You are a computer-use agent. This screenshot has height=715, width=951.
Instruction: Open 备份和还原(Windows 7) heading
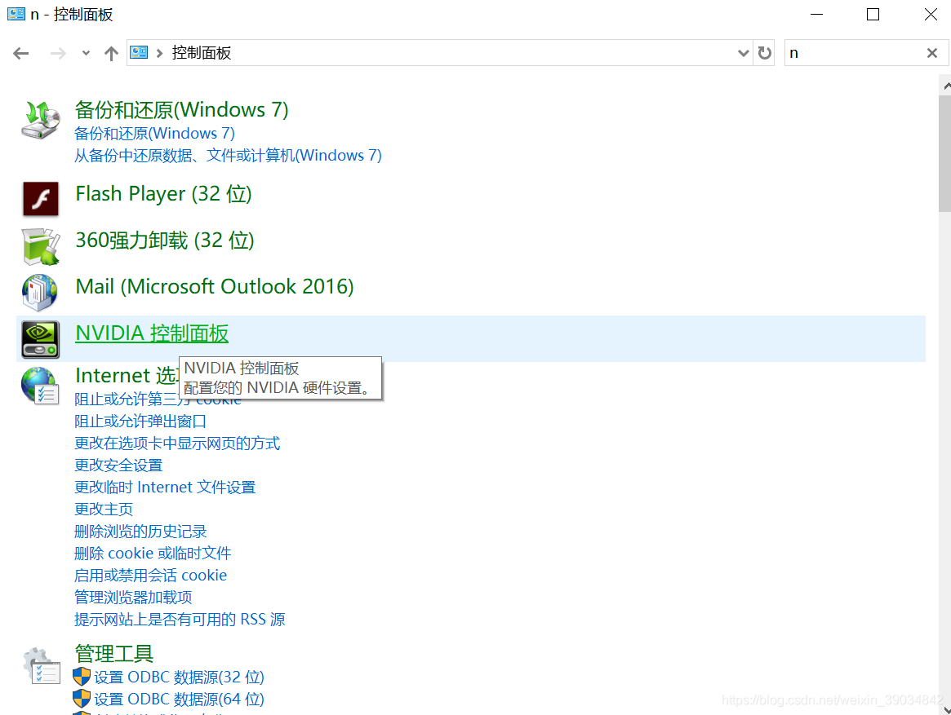(x=182, y=110)
